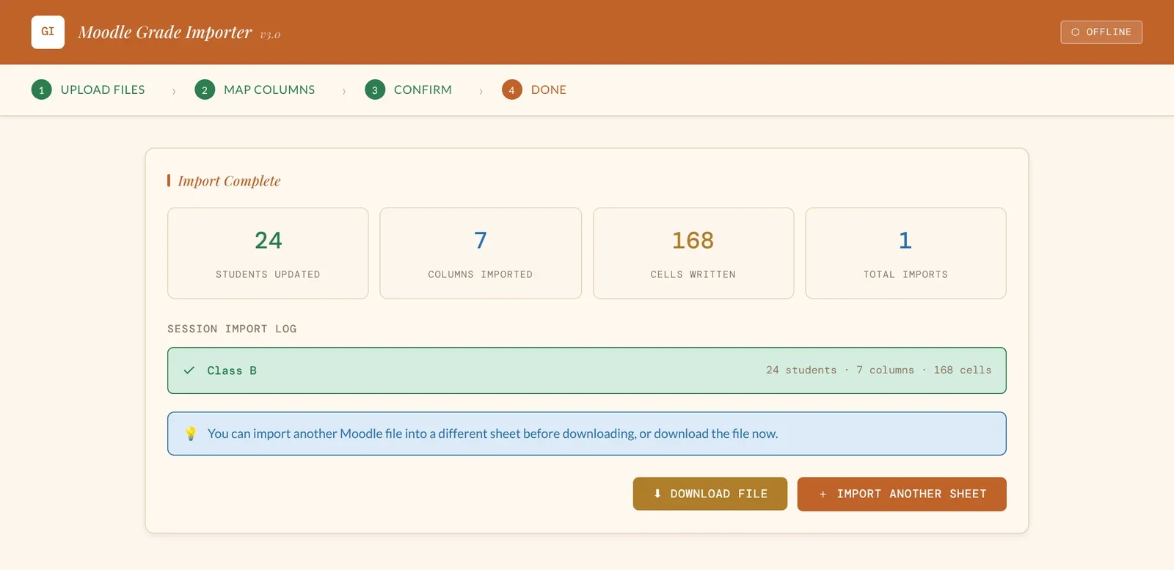
Task: Download the file
Action: (x=710, y=494)
